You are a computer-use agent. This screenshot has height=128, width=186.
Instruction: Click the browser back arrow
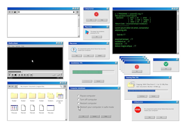tap(10, 12)
